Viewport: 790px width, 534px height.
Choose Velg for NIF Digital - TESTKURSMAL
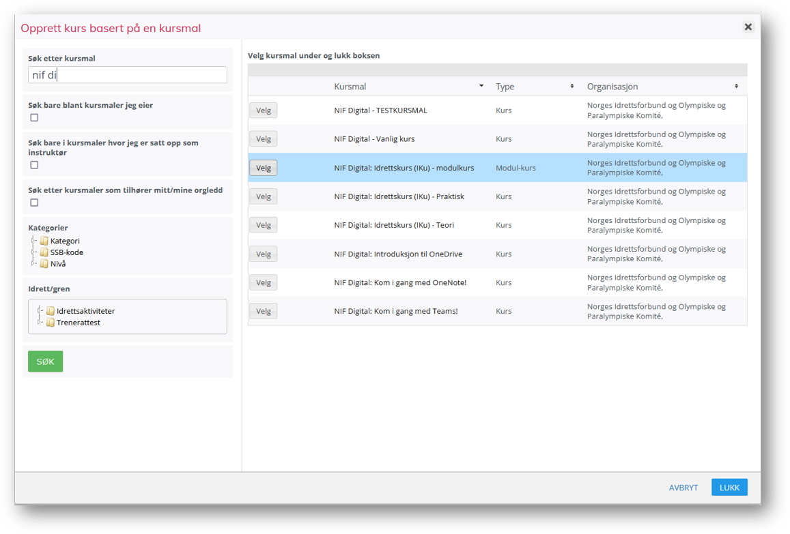coord(264,110)
